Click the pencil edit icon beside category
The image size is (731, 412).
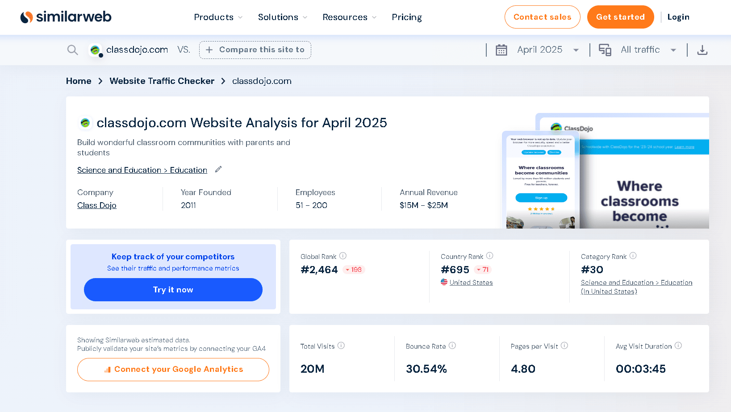coord(218,169)
